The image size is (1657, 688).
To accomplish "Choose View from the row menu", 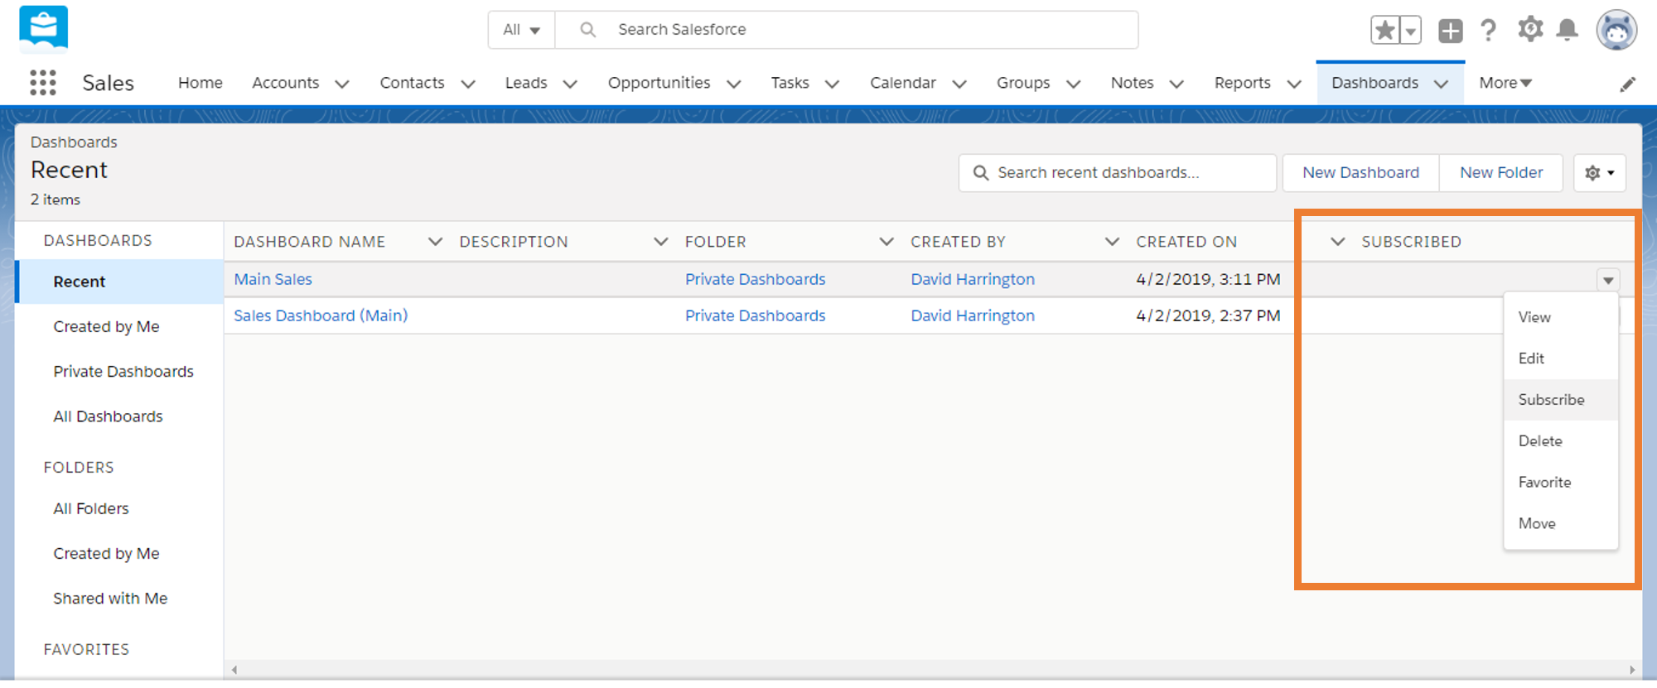I will tap(1561, 317).
